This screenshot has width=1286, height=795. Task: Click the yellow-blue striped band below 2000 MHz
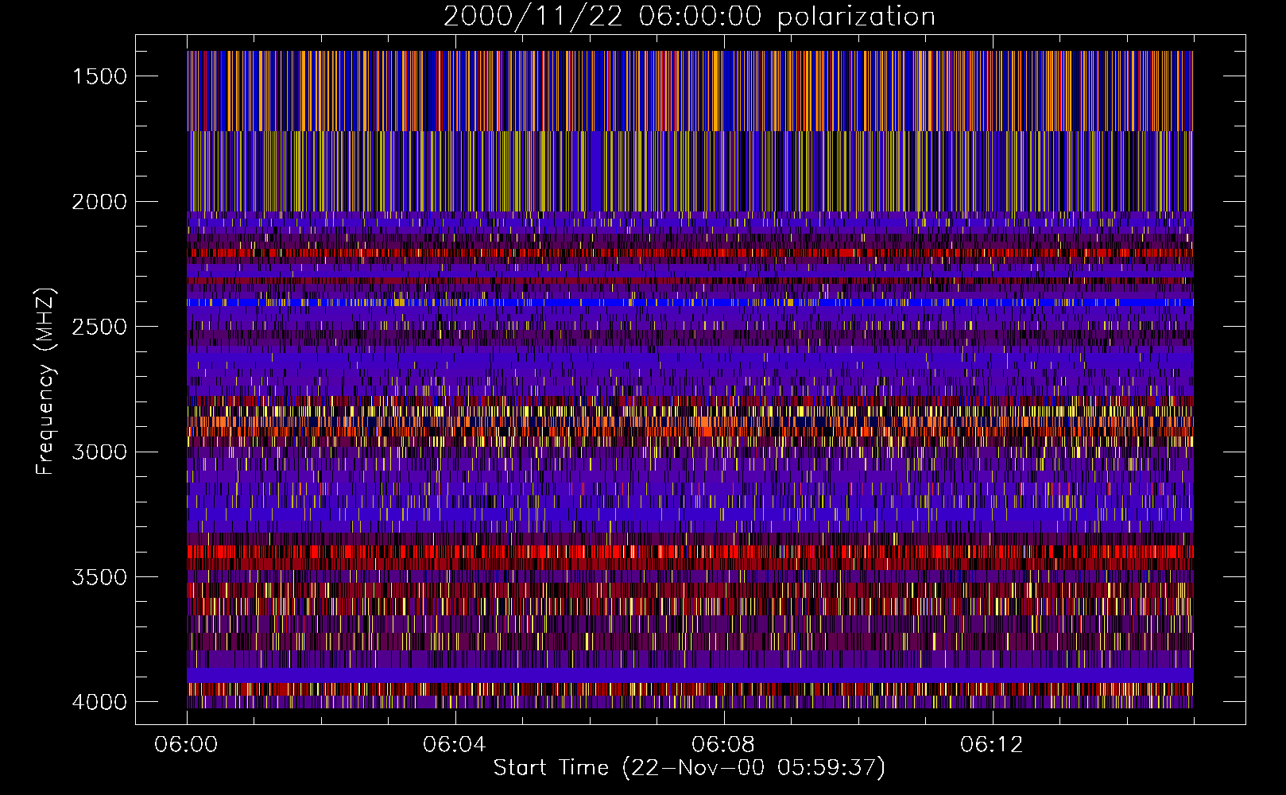[690, 171]
